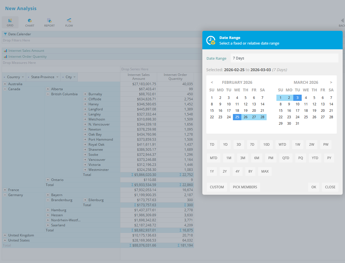The width and height of the screenshot is (345, 263).
Task: Expand the Australia row
Action: coord(5,84)
